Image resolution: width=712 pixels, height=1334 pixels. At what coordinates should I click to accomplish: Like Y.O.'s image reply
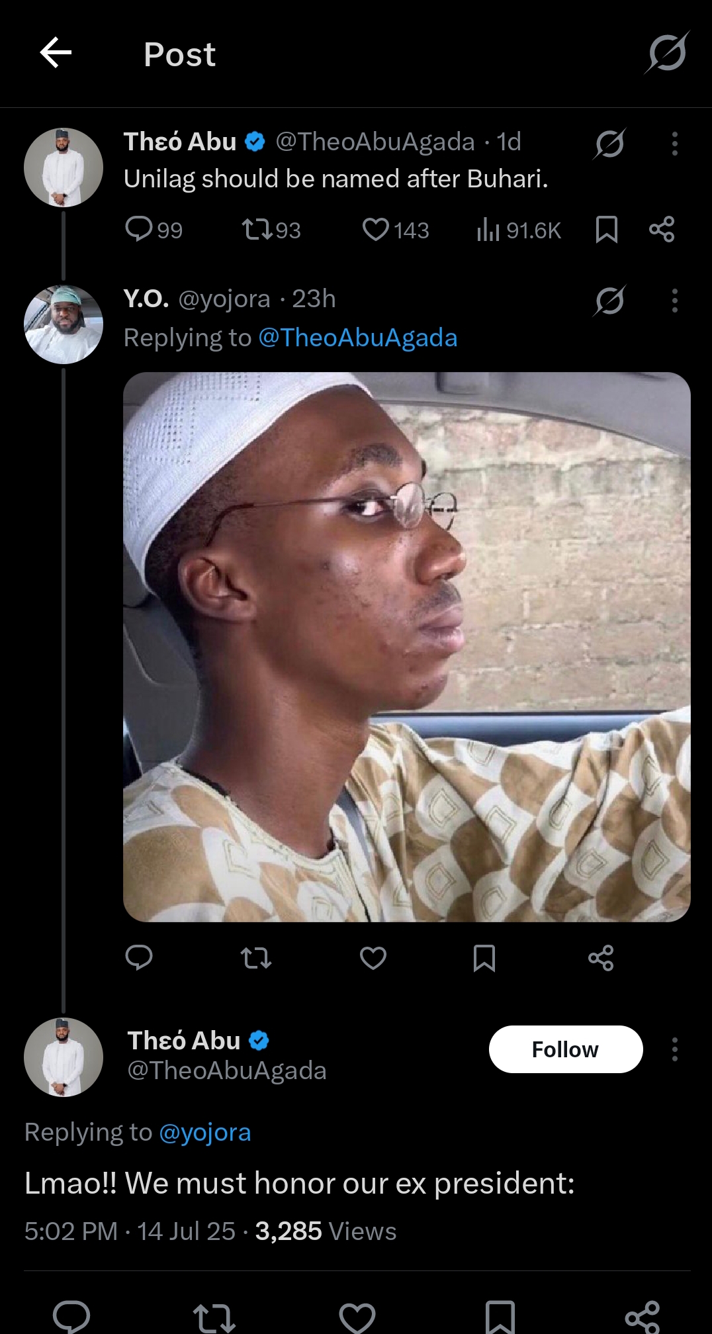point(373,957)
